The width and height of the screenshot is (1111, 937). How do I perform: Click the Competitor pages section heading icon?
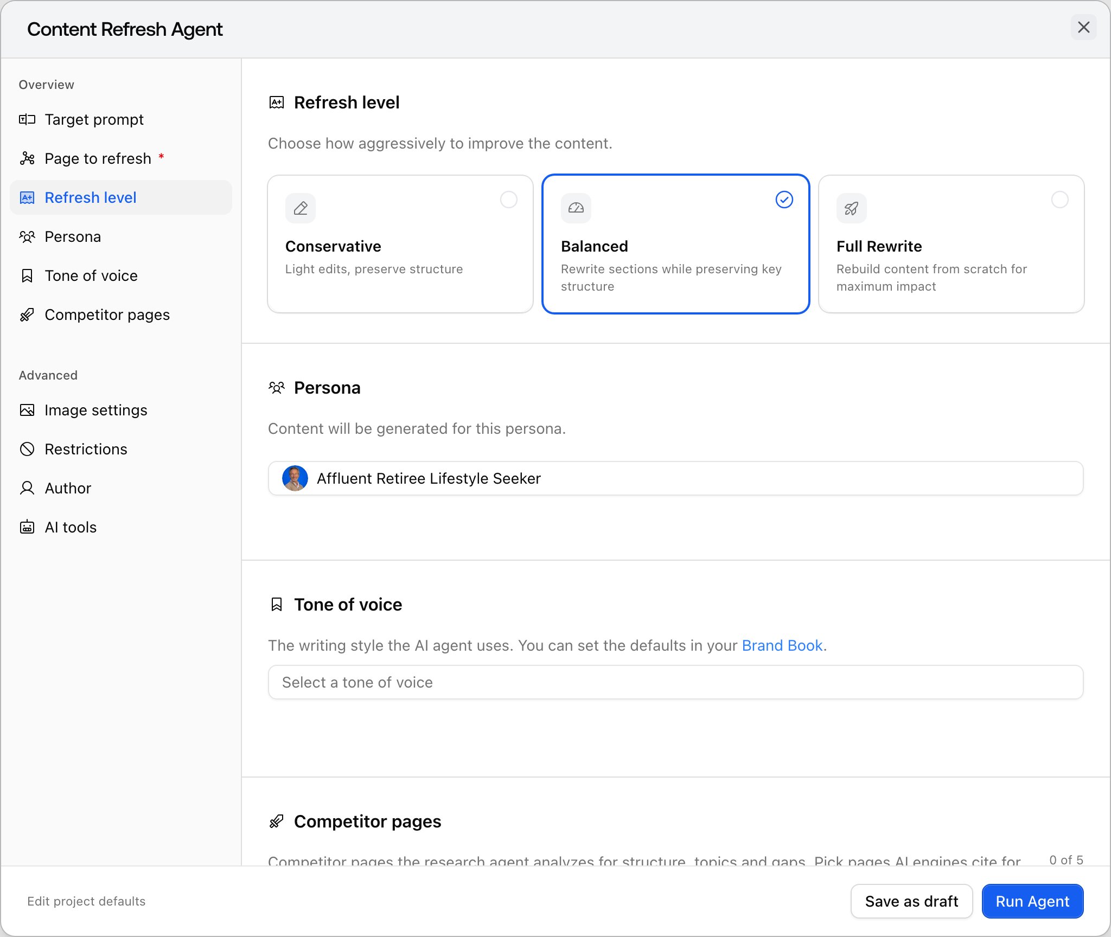point(277,822)
